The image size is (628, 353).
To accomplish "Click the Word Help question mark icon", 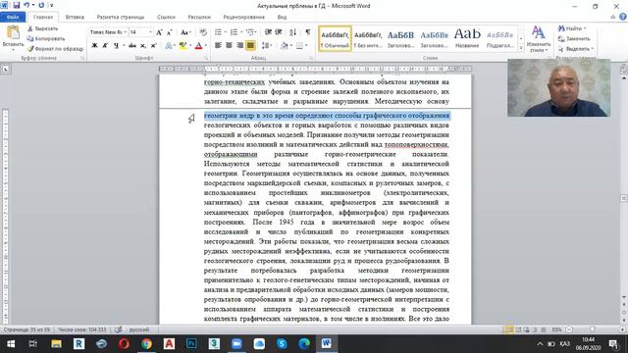I will pos(623,17).
